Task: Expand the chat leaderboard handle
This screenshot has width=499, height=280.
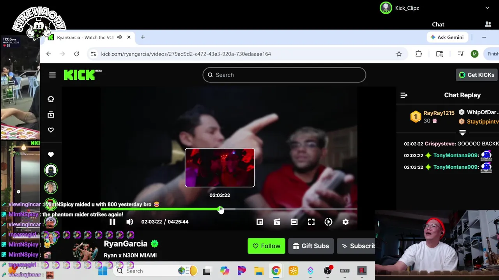Action: [x=462, y=133]
